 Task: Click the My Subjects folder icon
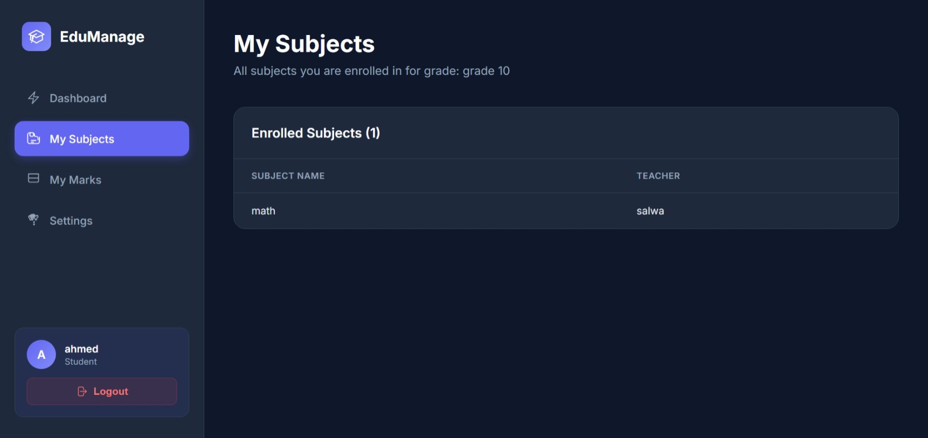[x=33, y=138]
